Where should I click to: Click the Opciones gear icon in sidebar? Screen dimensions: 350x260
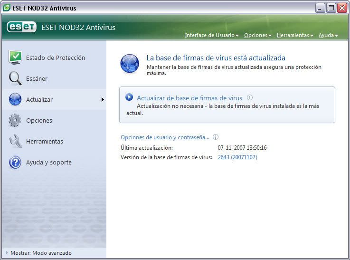(15, 120)
